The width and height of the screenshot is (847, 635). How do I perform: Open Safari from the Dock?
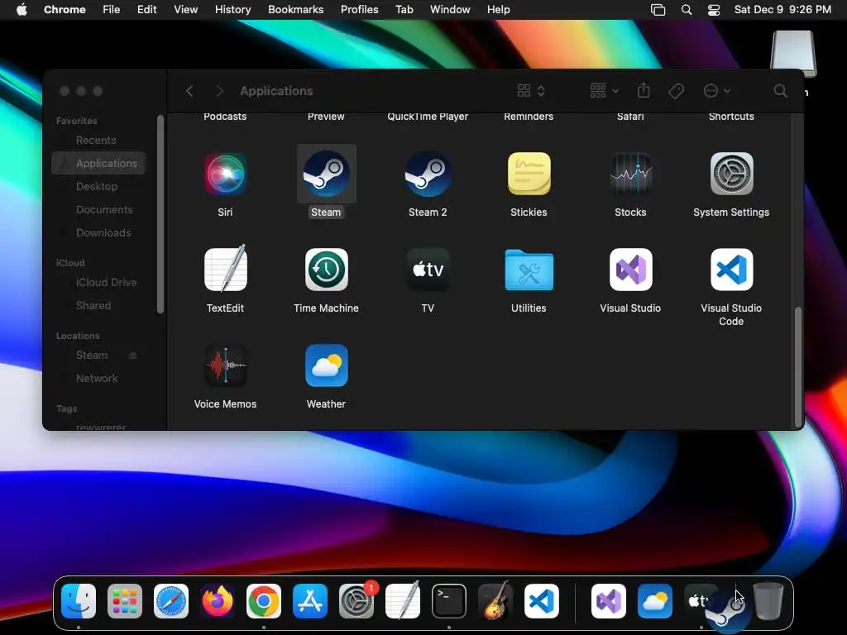[171, 601]
